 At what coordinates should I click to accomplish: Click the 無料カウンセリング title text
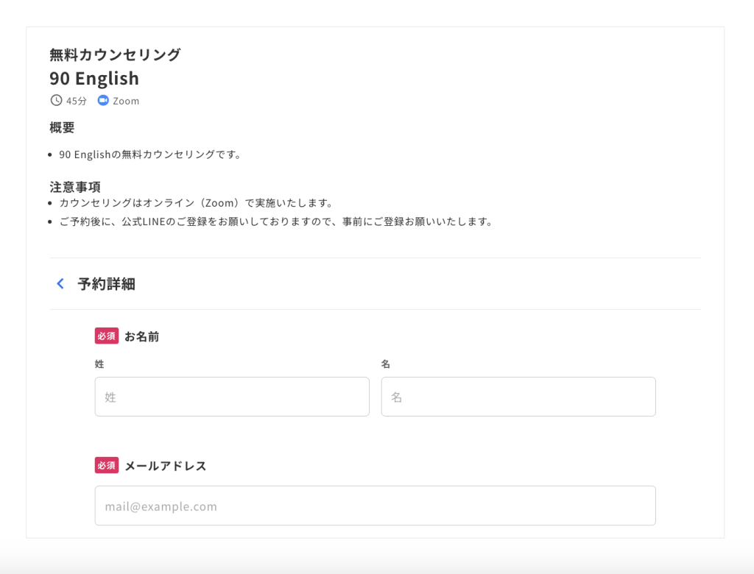click(x=115, y=54)
